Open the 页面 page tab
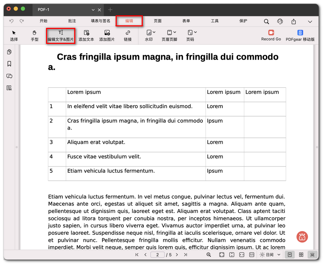The width and height of the screenshot is (323, 264). click(158, 21)
